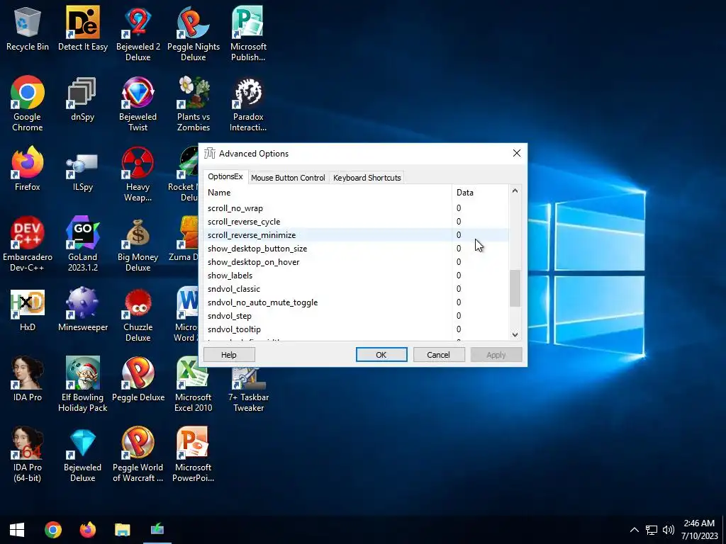Open Embarcadero Dev-C++ shortcut
The image size is (726, 544).
point(28,244)
